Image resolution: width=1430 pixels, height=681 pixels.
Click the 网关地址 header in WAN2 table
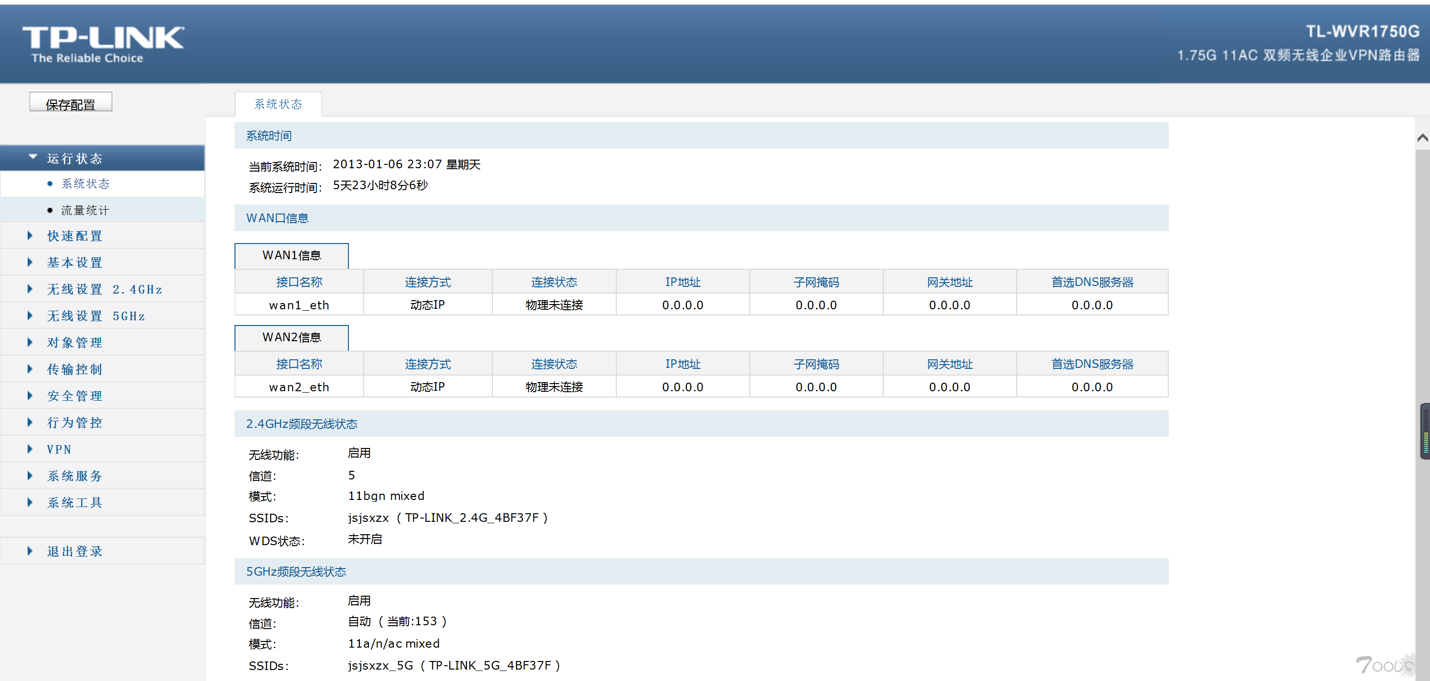click(x=949, y=364)
